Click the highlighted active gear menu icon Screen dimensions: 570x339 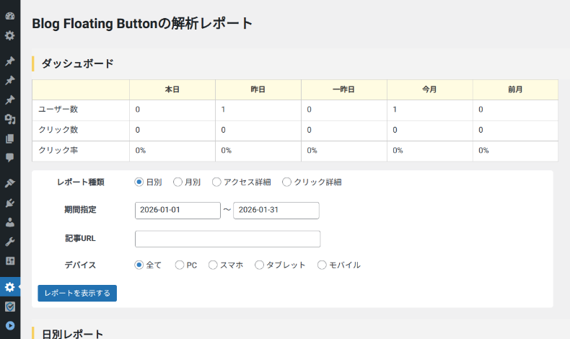click(x=10, y=287)
